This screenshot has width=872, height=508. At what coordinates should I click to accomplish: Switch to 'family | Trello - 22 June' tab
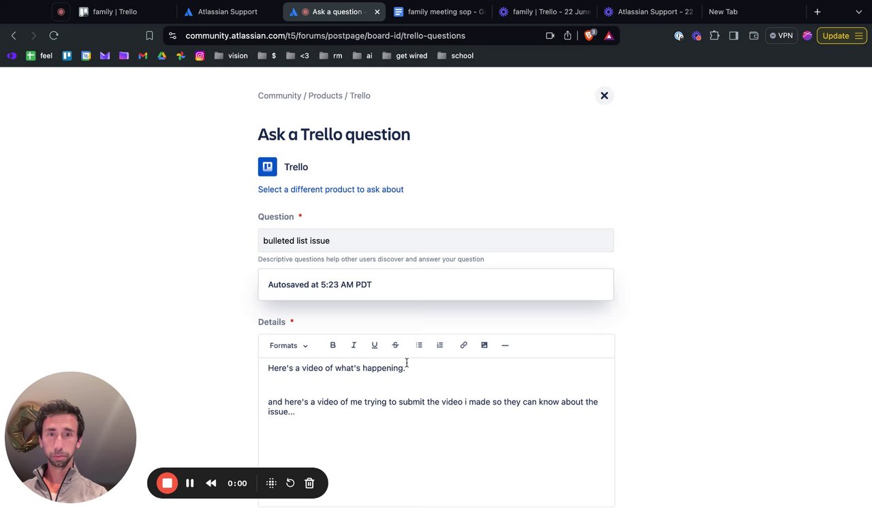click(x=545, y=12)
